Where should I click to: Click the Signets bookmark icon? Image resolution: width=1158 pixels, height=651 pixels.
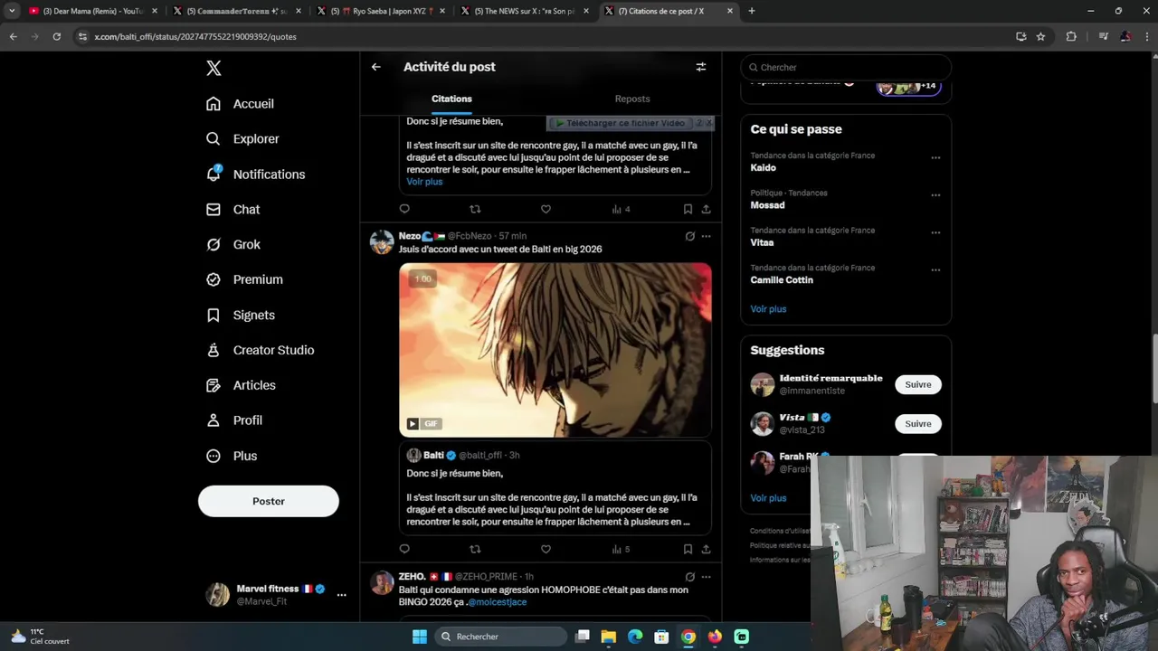pos(214,315)
